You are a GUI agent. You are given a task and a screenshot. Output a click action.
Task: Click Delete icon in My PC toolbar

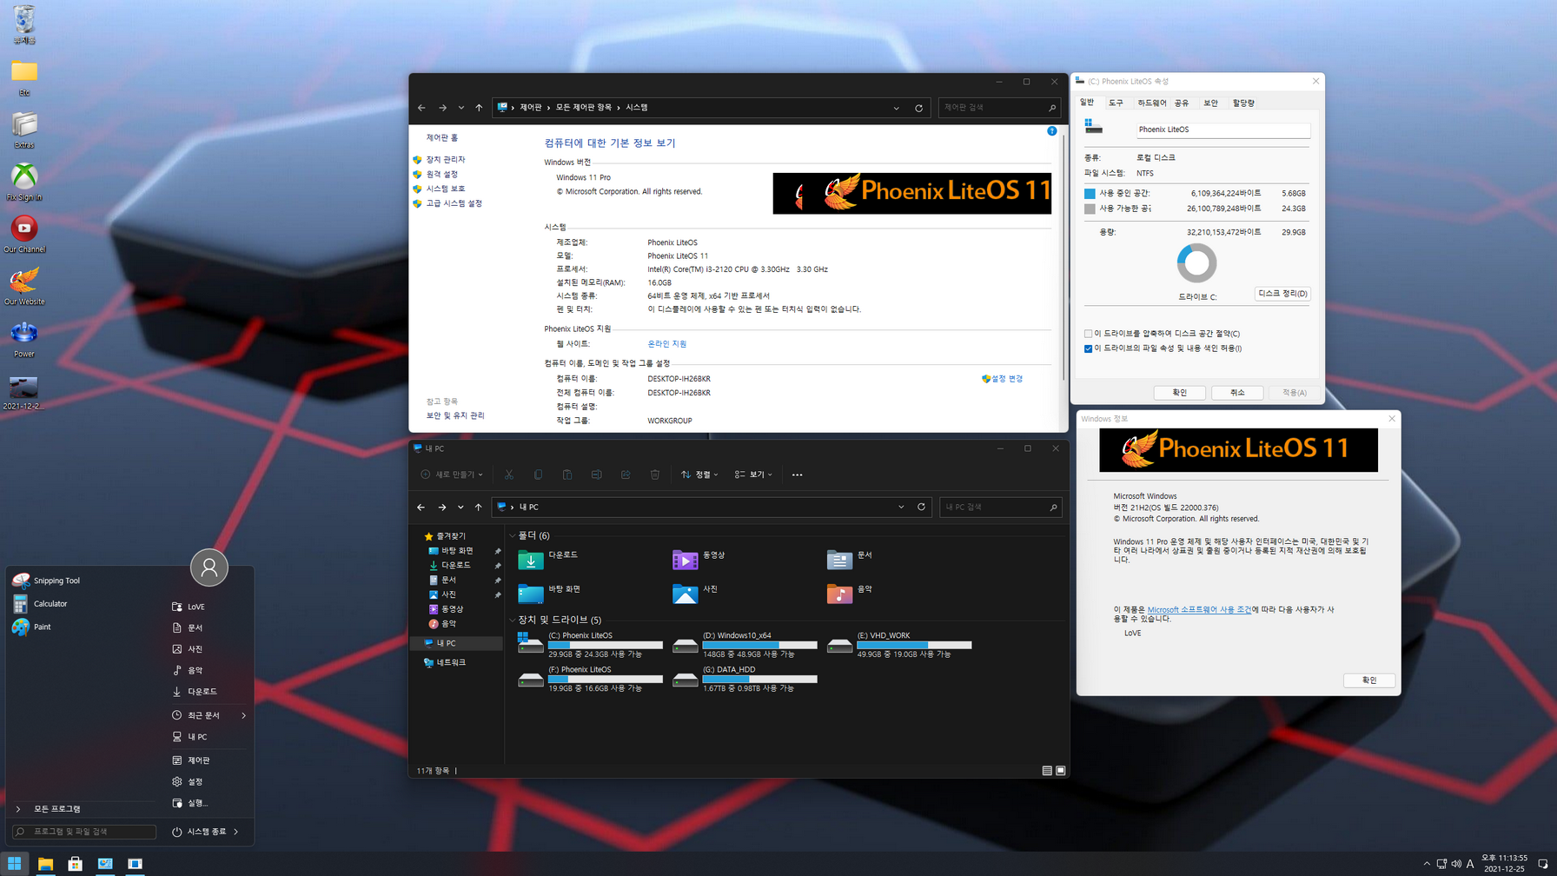655,474
